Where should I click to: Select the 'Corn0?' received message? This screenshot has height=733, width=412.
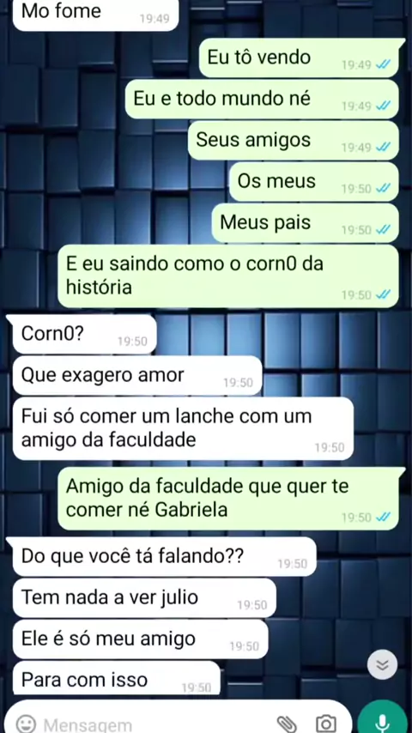point(84,334)
